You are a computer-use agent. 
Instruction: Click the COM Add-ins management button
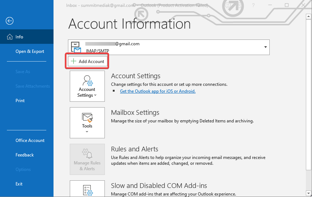(87, 188)
